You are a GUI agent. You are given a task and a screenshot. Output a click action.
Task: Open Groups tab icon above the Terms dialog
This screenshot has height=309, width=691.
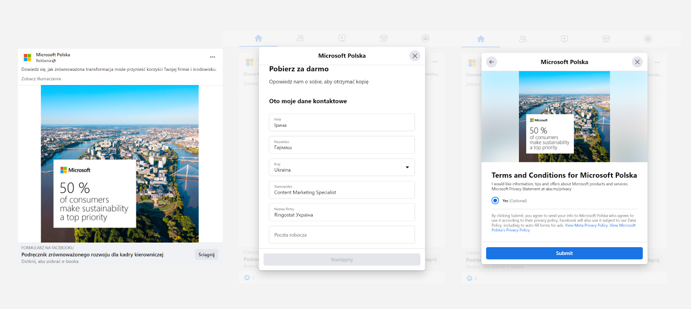(648, 39)
